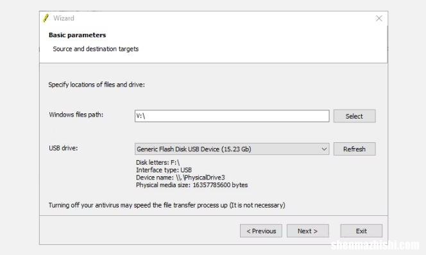
Task: Click the Wizard pencil icon in title bar
Action: (46, 18)
